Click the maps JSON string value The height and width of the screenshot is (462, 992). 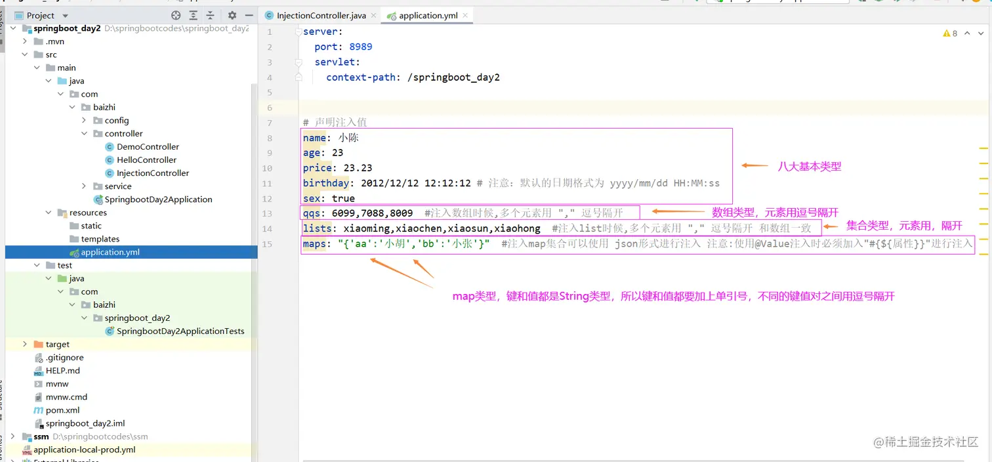coord(414,243)
